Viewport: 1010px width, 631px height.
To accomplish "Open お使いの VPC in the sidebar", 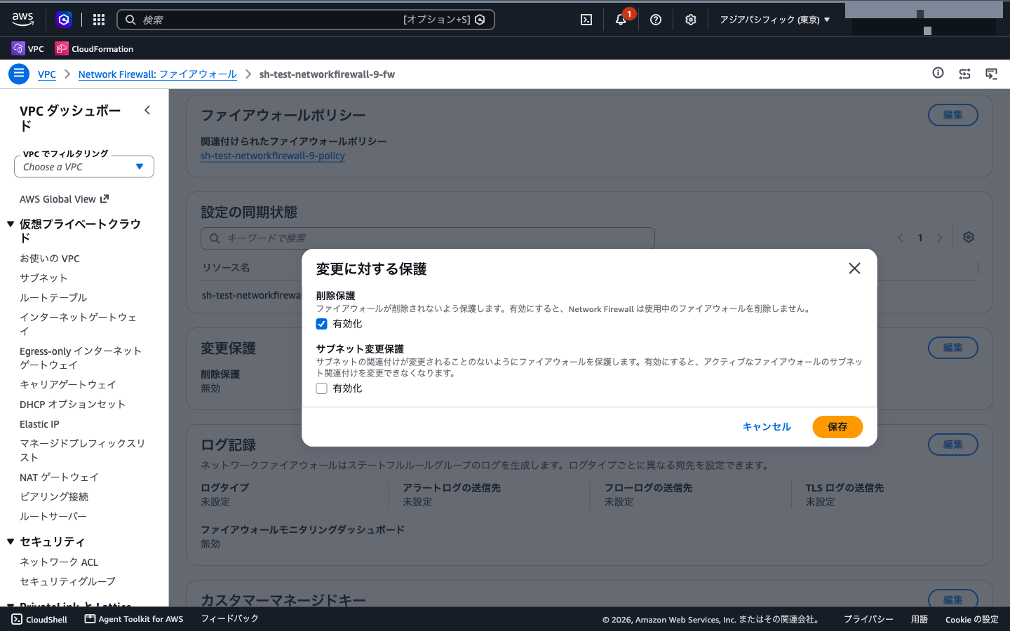I will point(50,259).
